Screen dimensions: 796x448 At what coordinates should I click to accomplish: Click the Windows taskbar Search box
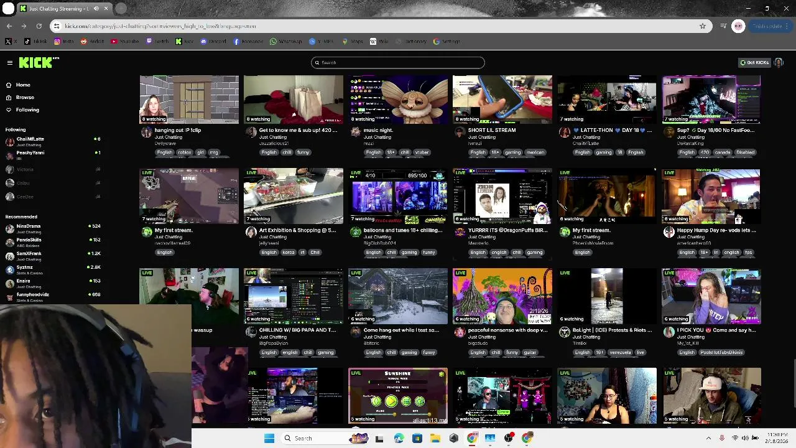click(x=323, y=438)
